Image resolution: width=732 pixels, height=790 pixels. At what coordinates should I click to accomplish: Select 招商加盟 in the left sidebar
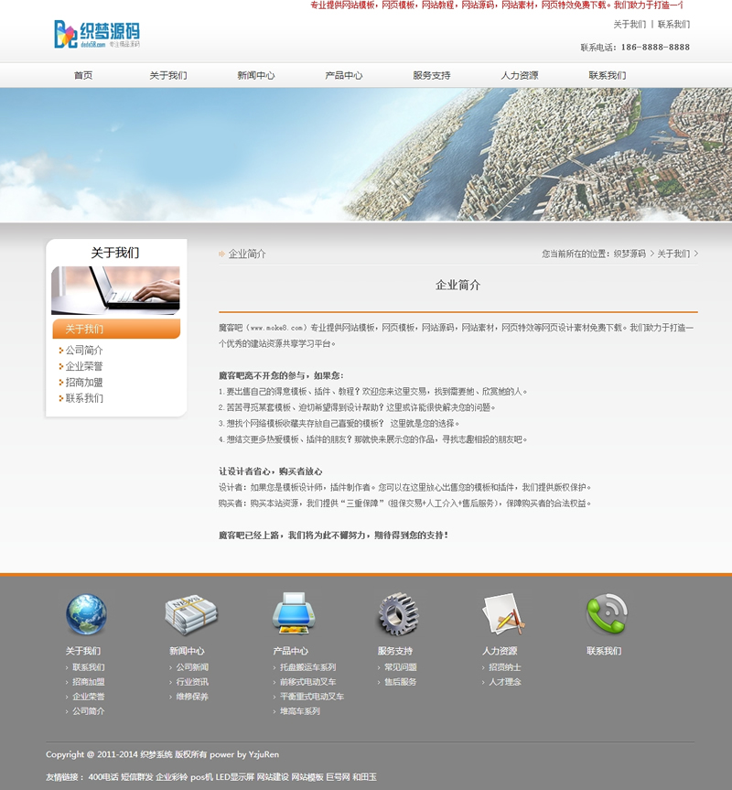pyautogui.click(x=84, y=383)
